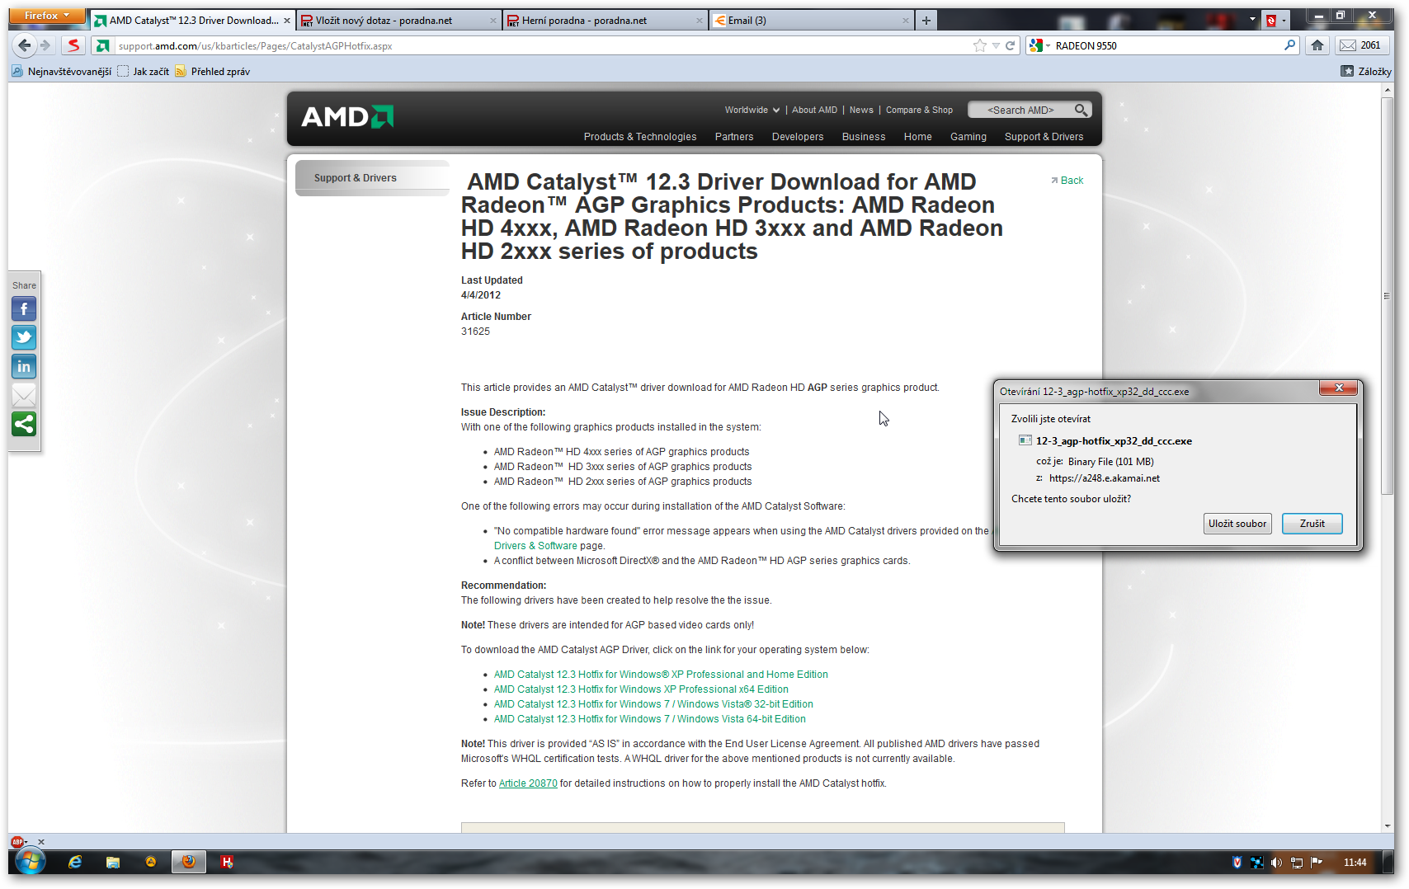Download hotfix for Windows 7 / Vista 64-bit
The width and height of the screenshot is (1409, 889).
click(650, 719)
